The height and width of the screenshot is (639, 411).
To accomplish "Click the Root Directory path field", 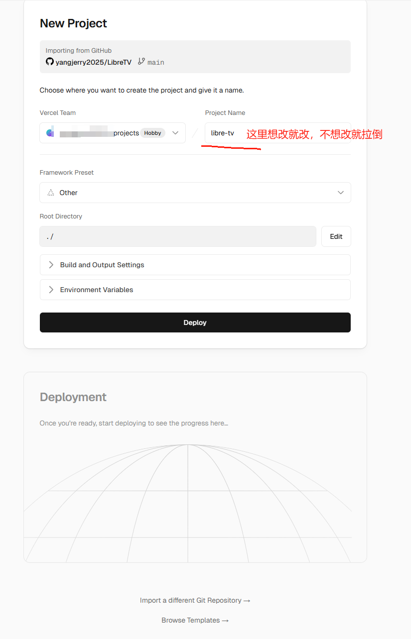I will [177, 236].
